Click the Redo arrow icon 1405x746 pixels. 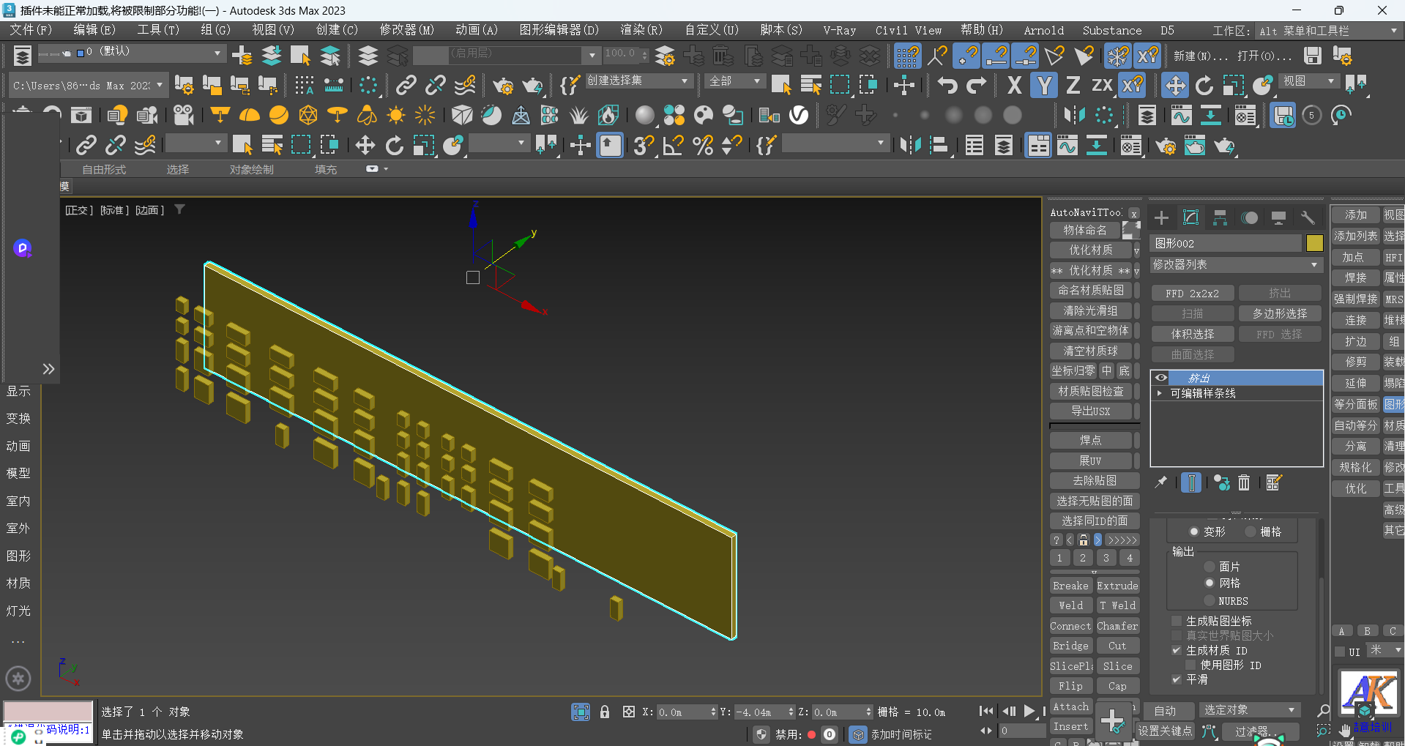click(x=977, y=86)
